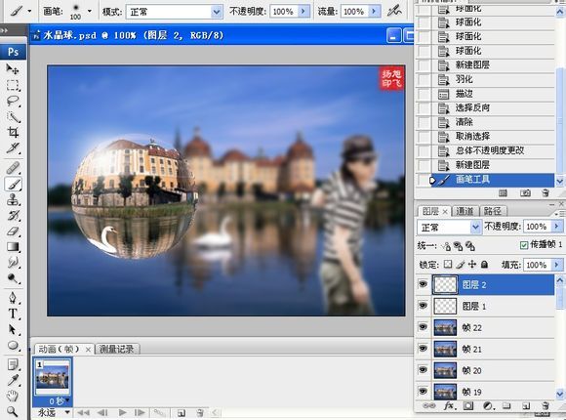Play the frame animation
566x420 pixels.
point(123,413)
